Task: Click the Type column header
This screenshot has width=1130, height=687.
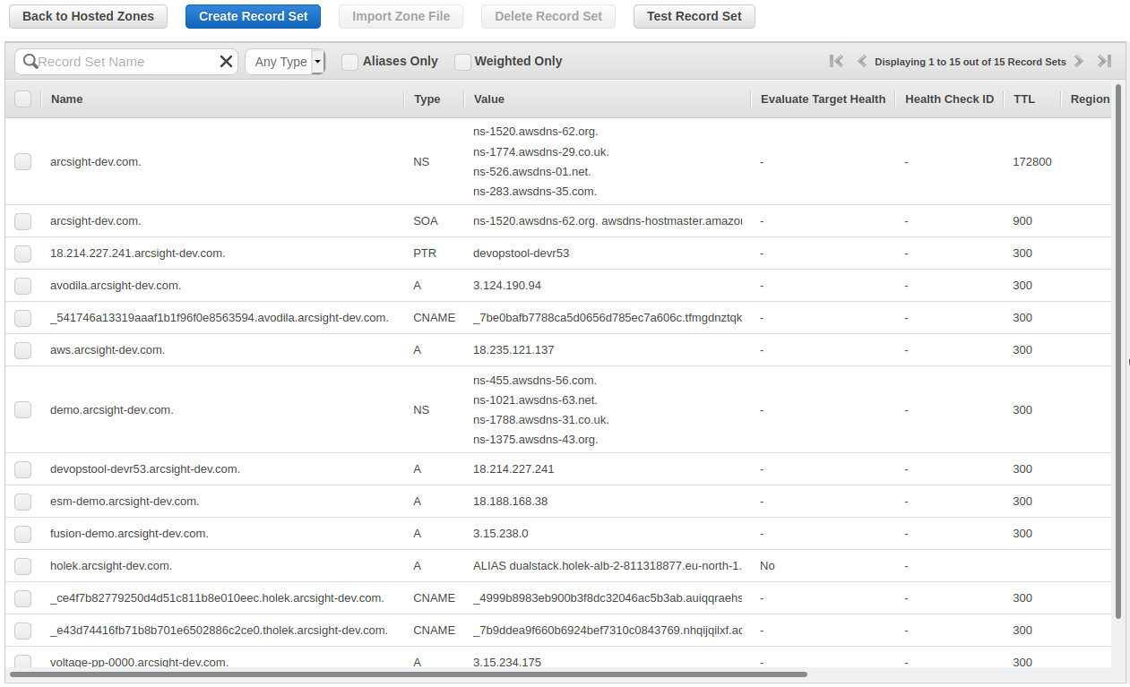Action: [427, 99]
